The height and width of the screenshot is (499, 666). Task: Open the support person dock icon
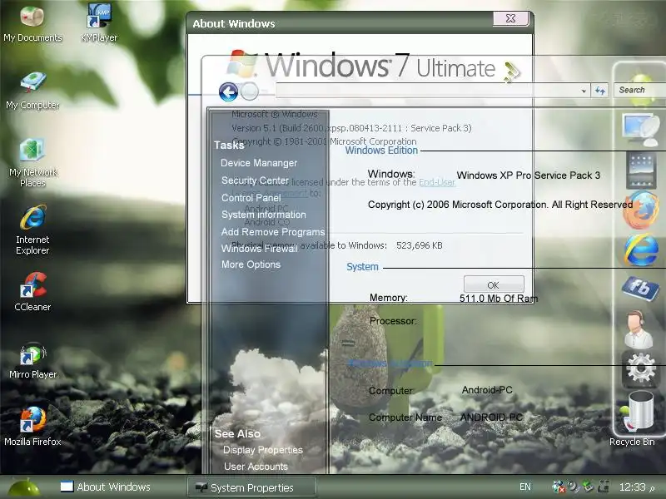click(639, 329)
